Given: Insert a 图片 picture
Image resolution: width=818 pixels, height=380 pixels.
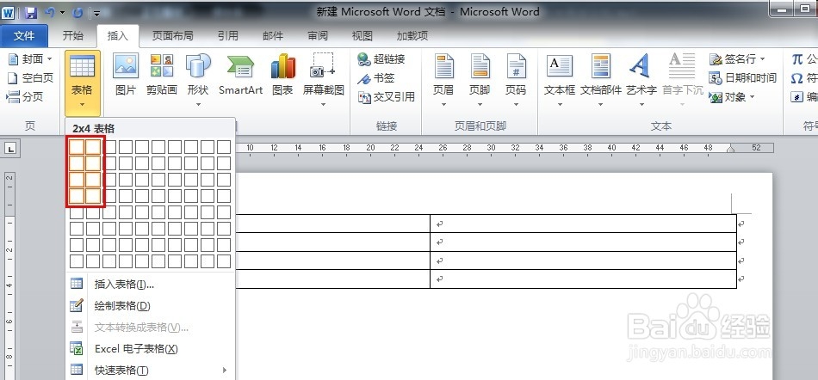Looking at the screenshot, I should click(126, 76).
